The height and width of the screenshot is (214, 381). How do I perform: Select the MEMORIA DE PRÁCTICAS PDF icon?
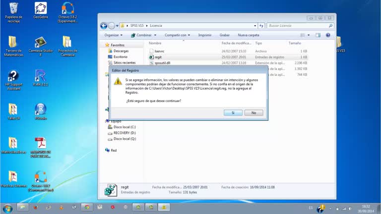(x=41, y=147)
